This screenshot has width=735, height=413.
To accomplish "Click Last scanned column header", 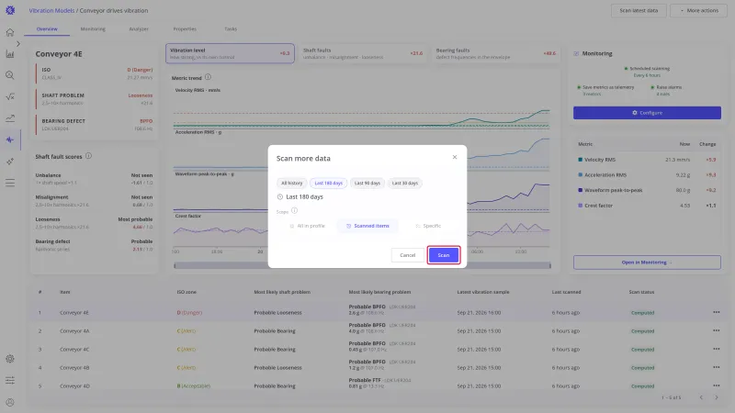I will (x=566, y=292).
